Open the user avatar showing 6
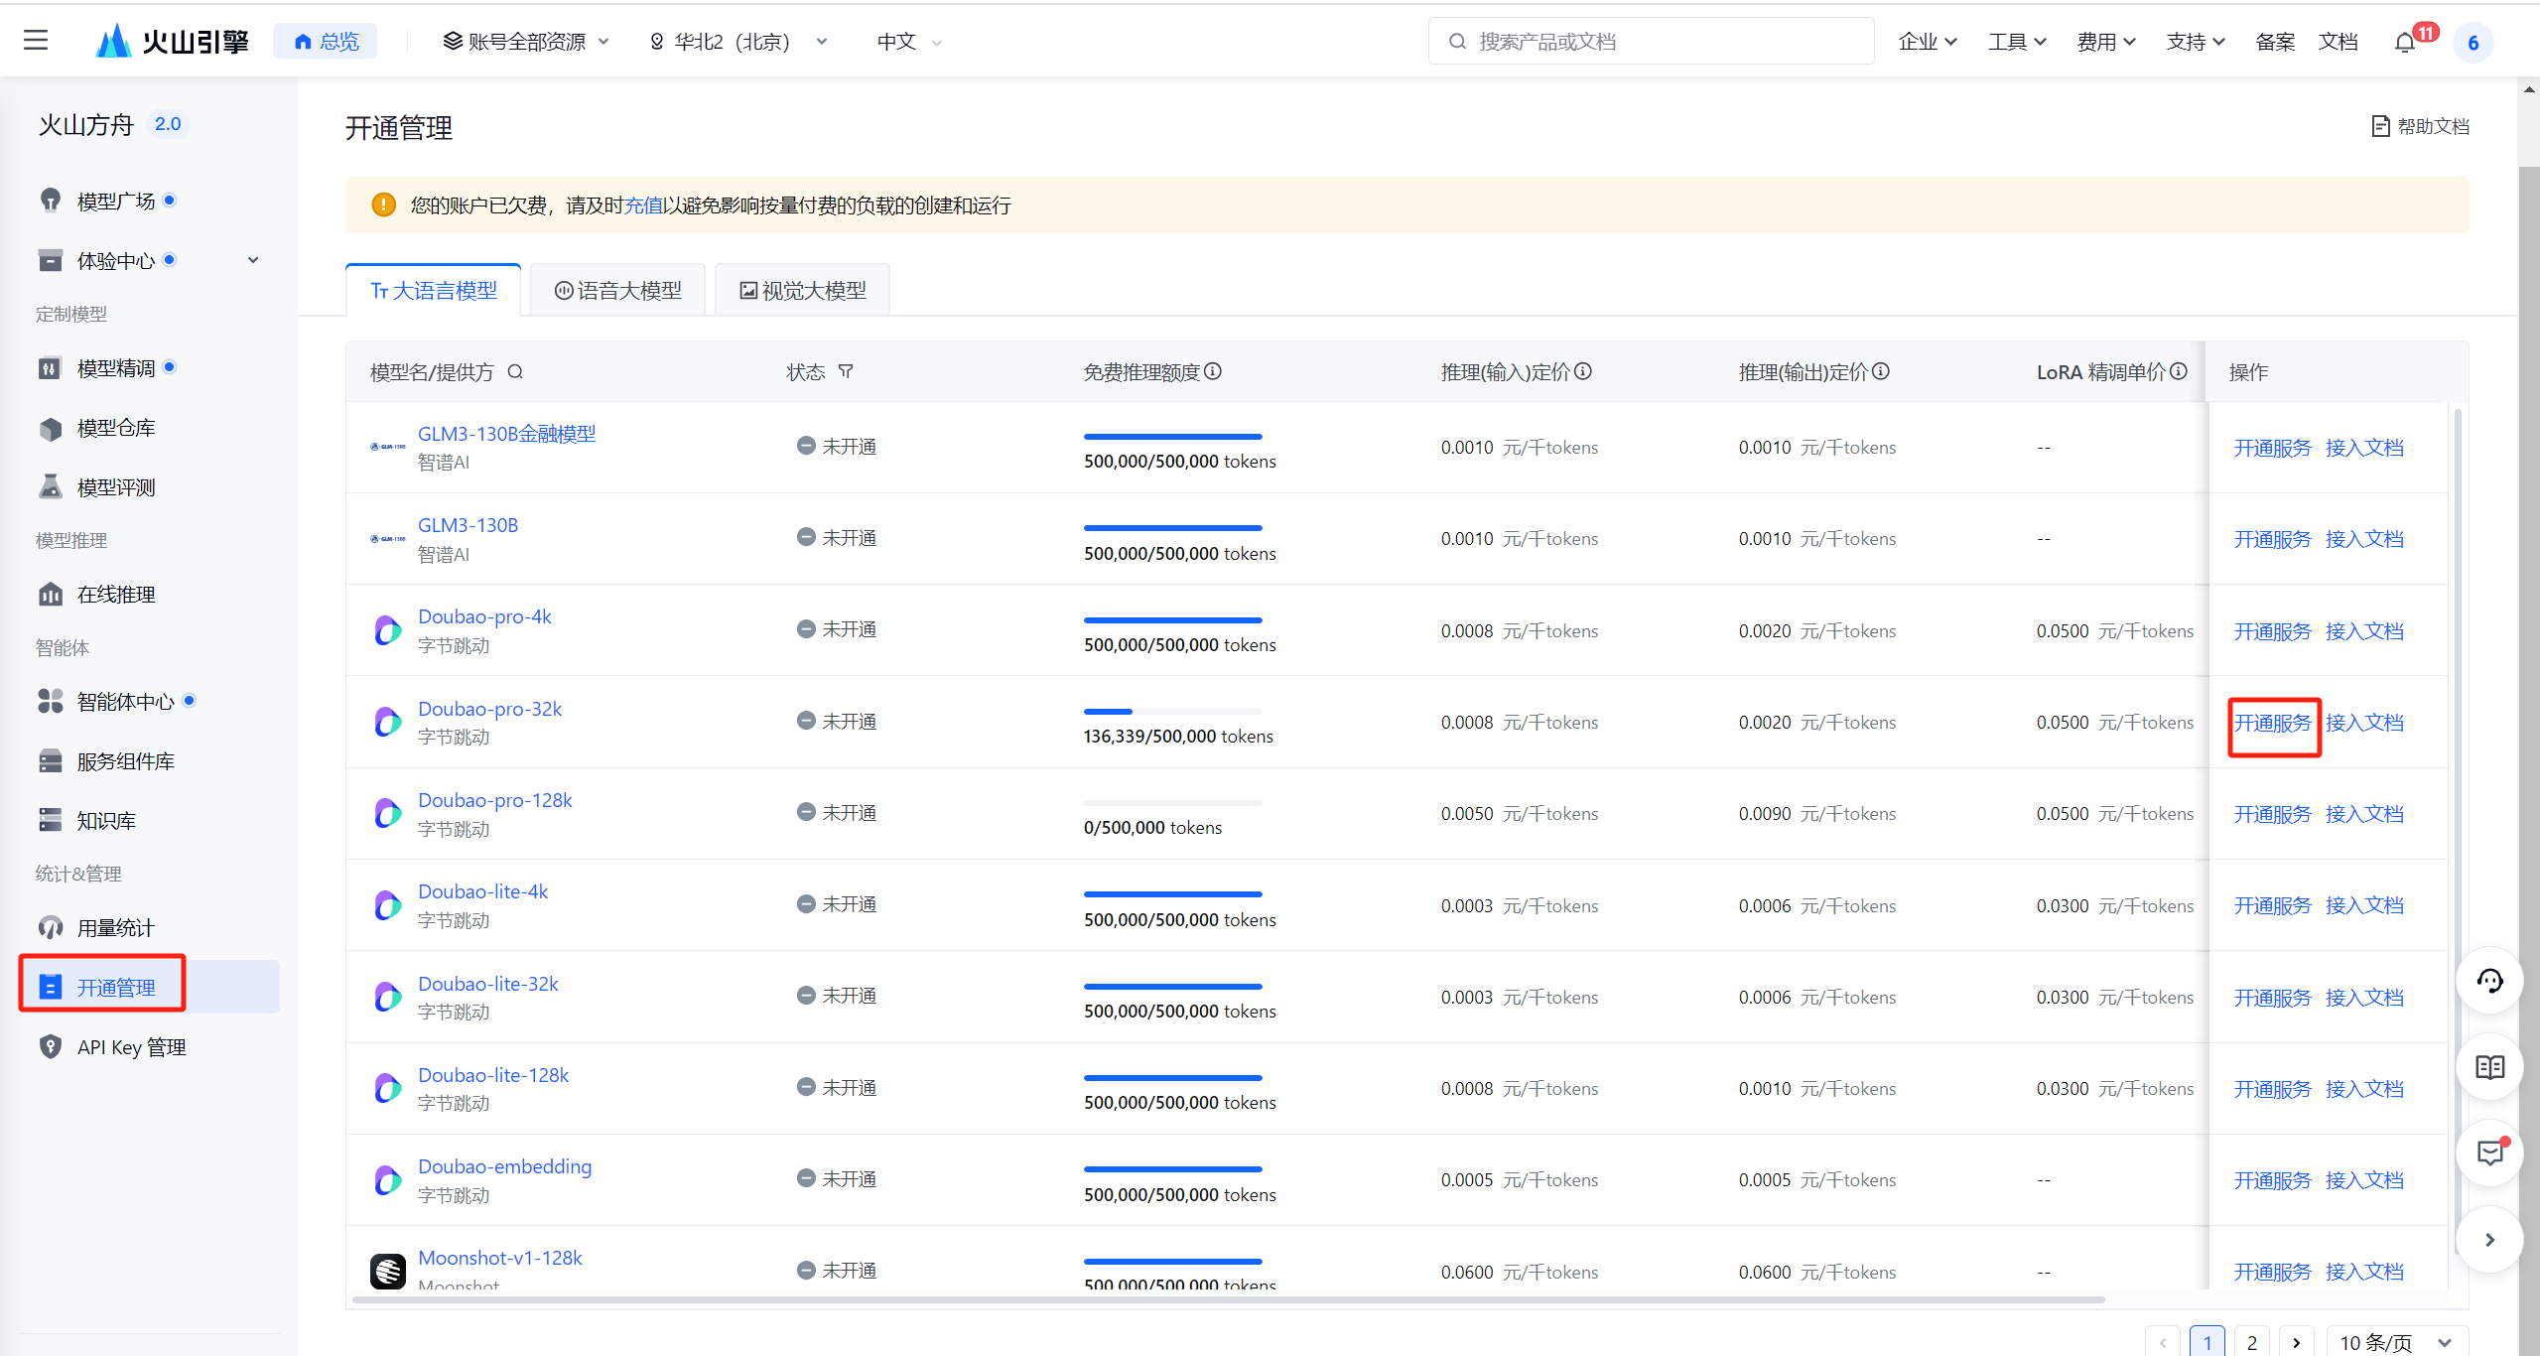The height and width of the screenshot is (1356, 2540). [2473, 43]
